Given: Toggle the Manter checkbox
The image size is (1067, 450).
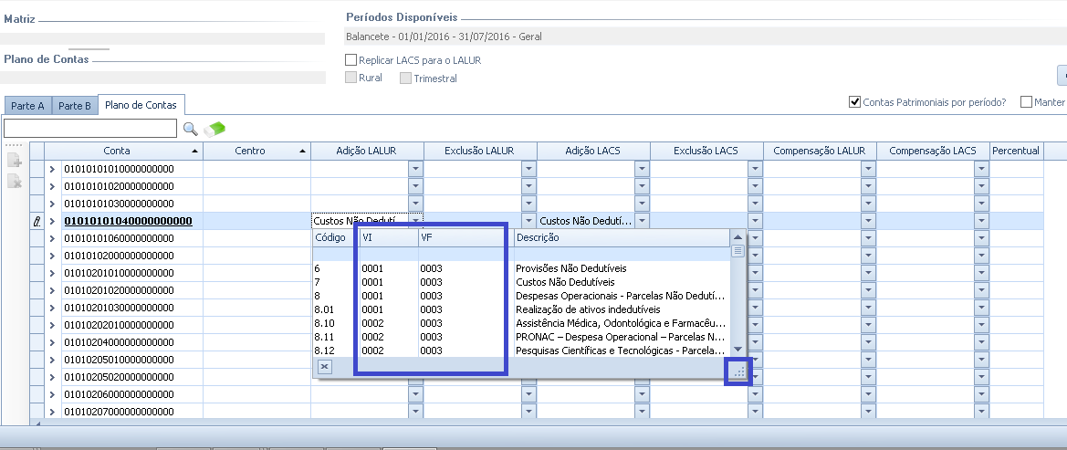Looking at the screenshot, I should coord(1027,102).
